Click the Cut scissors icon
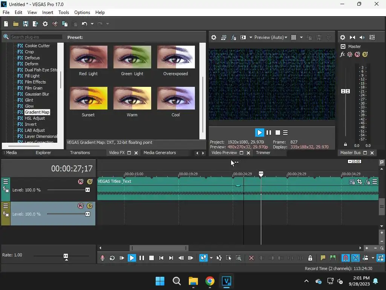Viewport: 386px width, 290px height. [x=55, y=24]
